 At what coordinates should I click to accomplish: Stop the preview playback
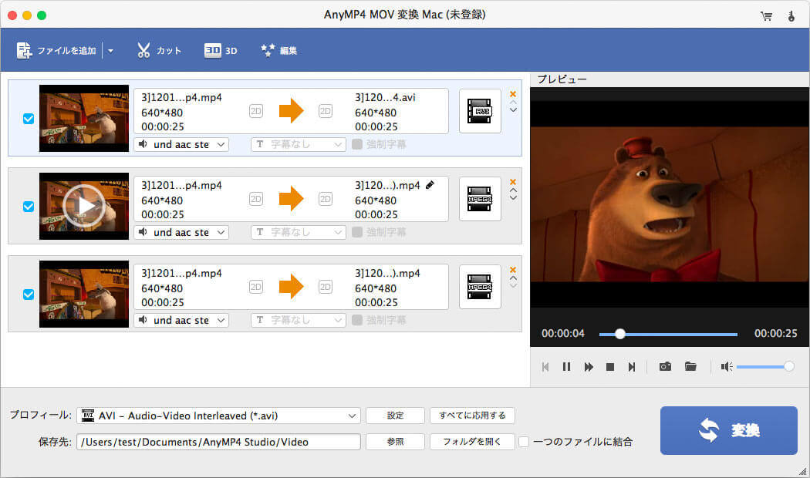click(610, 367)
